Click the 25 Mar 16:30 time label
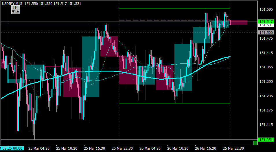 [95, 149]
